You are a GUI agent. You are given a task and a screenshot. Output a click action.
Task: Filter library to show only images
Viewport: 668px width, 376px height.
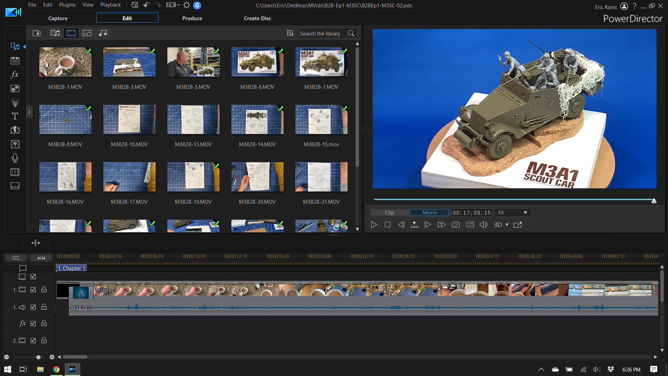pyautogui.click(x=87, y=33)
